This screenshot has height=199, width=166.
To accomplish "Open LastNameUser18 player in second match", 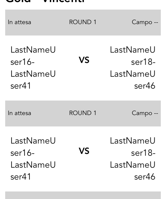I will (133, 147).
